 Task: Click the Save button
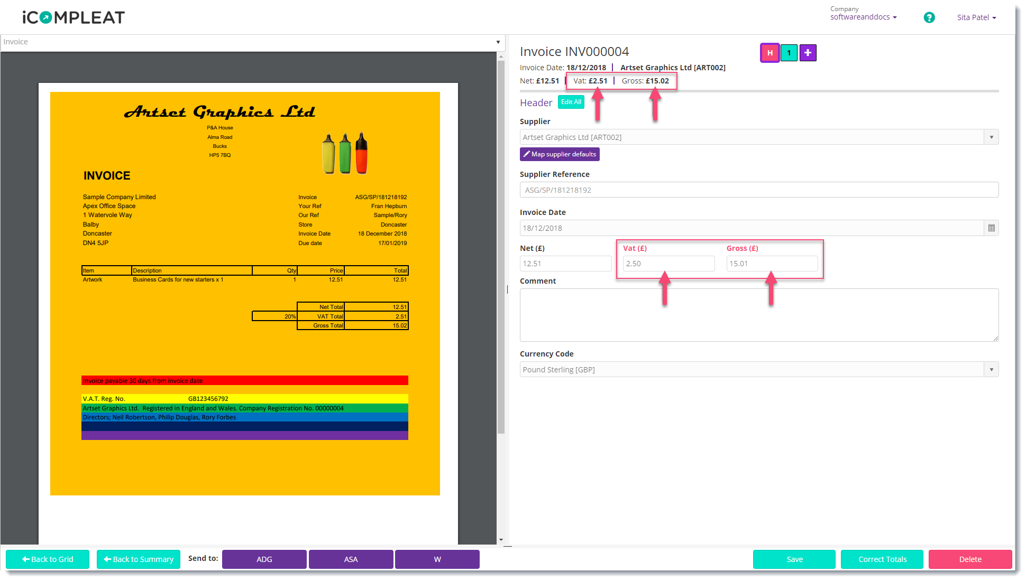tap(794, 559)
